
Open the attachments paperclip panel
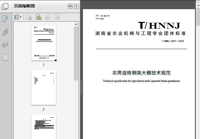[5, 32]
